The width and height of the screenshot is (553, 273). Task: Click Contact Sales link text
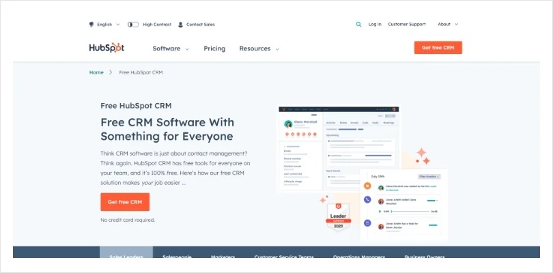pyautogui.click(x=201, y=25)
